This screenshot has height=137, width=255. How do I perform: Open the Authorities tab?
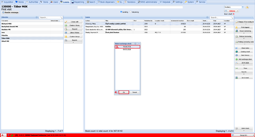click(32, 2)
